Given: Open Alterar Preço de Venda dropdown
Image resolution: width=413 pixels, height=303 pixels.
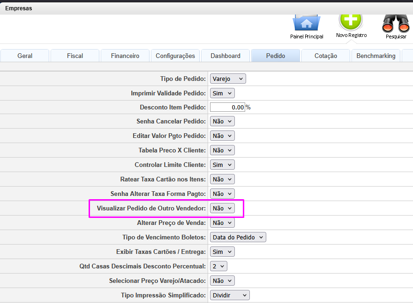Looking at the screenshot, I should pos(222,223).
